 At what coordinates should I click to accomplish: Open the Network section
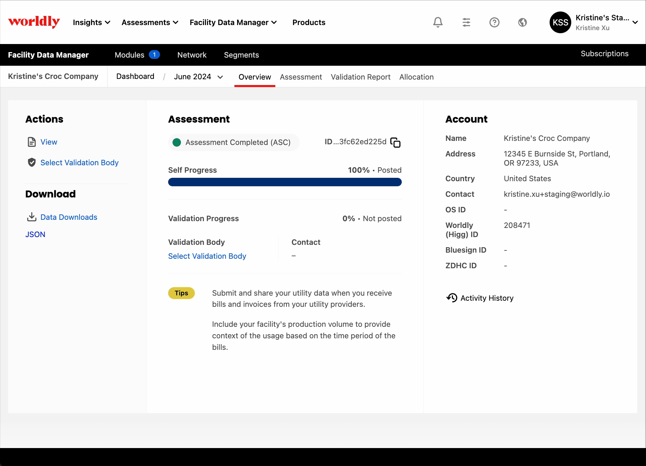click(192, 55)
